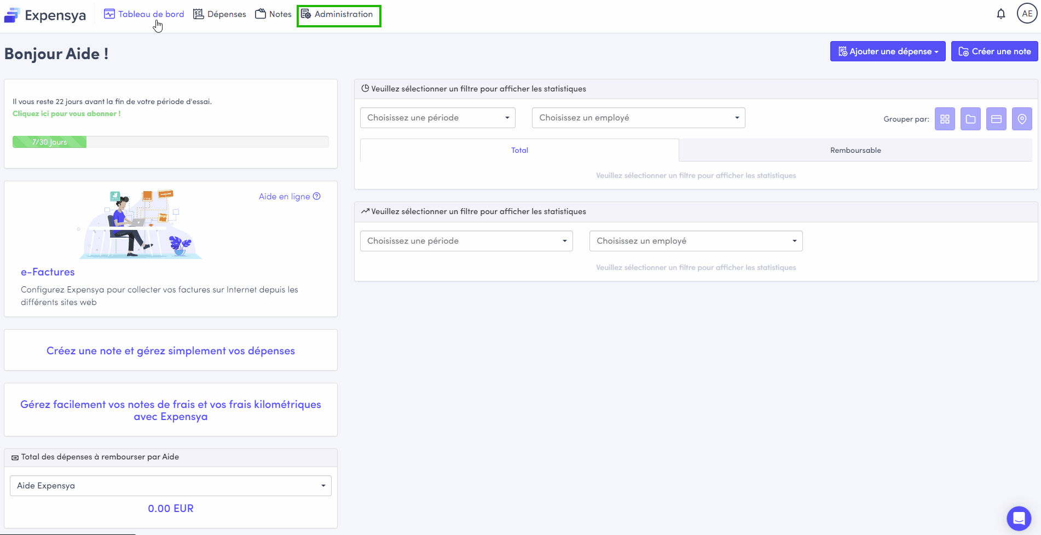Open the AE user profile avatar

click(1027, 14)
